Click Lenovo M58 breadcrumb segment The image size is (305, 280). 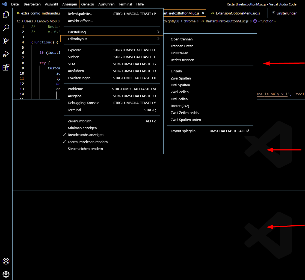(x=47, y=21)
